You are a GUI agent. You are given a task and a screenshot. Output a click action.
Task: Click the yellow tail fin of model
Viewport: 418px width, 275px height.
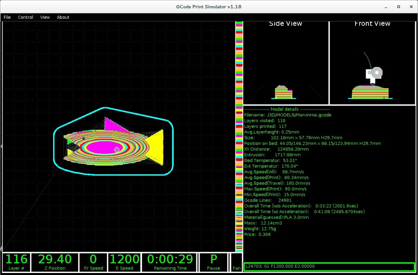pos(156,146)
